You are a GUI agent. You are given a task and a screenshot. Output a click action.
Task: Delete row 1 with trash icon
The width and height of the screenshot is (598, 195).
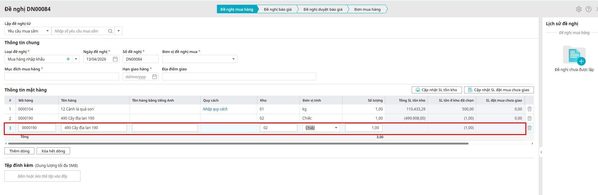pos(529,109)
